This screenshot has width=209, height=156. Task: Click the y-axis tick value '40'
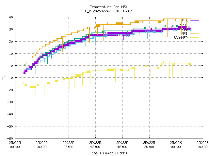pos(11,17)
